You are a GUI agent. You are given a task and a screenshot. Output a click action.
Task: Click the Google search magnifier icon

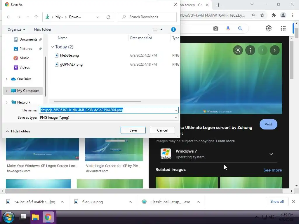point(240,29)
